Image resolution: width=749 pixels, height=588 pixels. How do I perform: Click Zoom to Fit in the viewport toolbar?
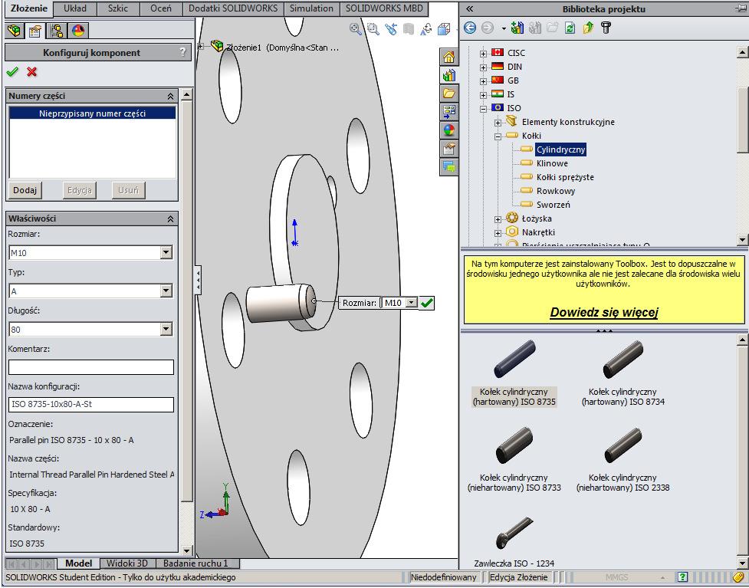pos(356,29)
